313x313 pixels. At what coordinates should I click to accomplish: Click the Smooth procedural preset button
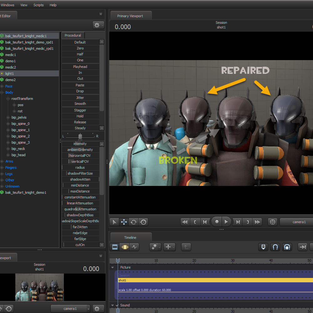[x=80, y=104]
